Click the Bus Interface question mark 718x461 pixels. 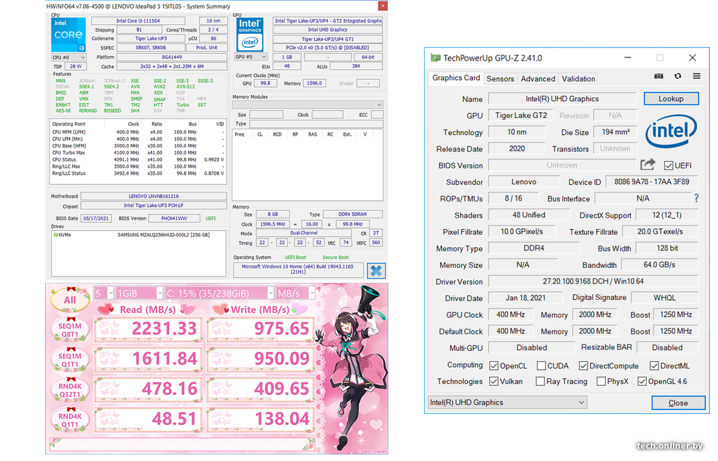[x=696, y=198]
